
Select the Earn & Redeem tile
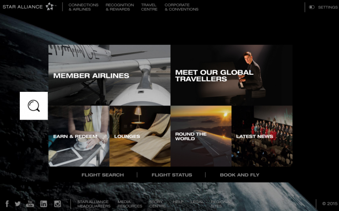(79, 136)
